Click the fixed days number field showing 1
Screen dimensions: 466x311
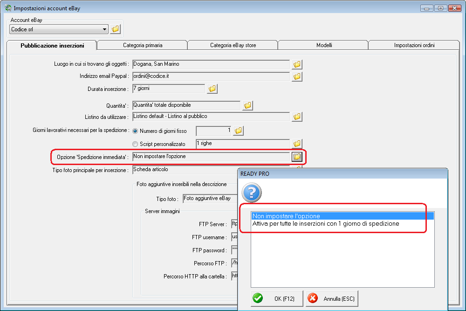tap(214, 131)
